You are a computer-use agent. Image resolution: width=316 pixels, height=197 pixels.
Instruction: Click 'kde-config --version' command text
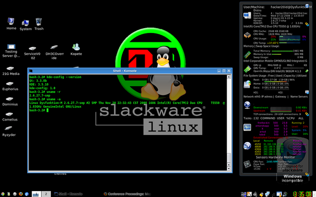click(64, 77)
